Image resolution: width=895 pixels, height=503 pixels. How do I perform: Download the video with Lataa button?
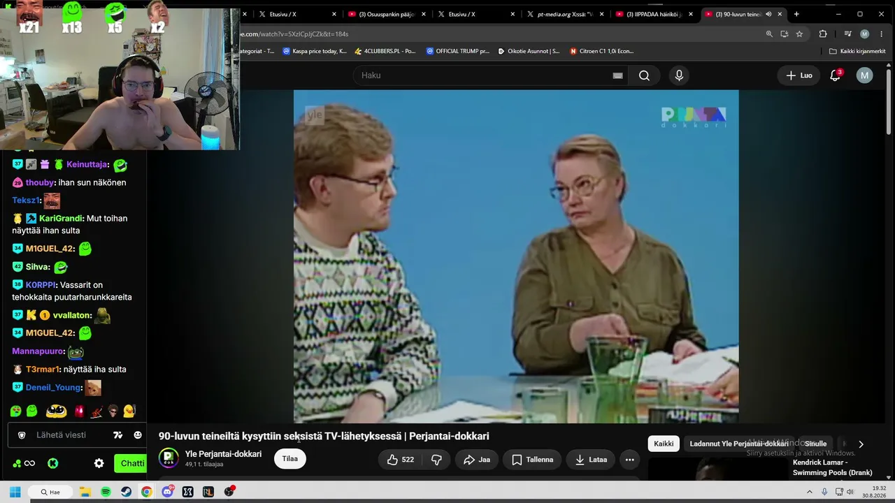(591, 460)
